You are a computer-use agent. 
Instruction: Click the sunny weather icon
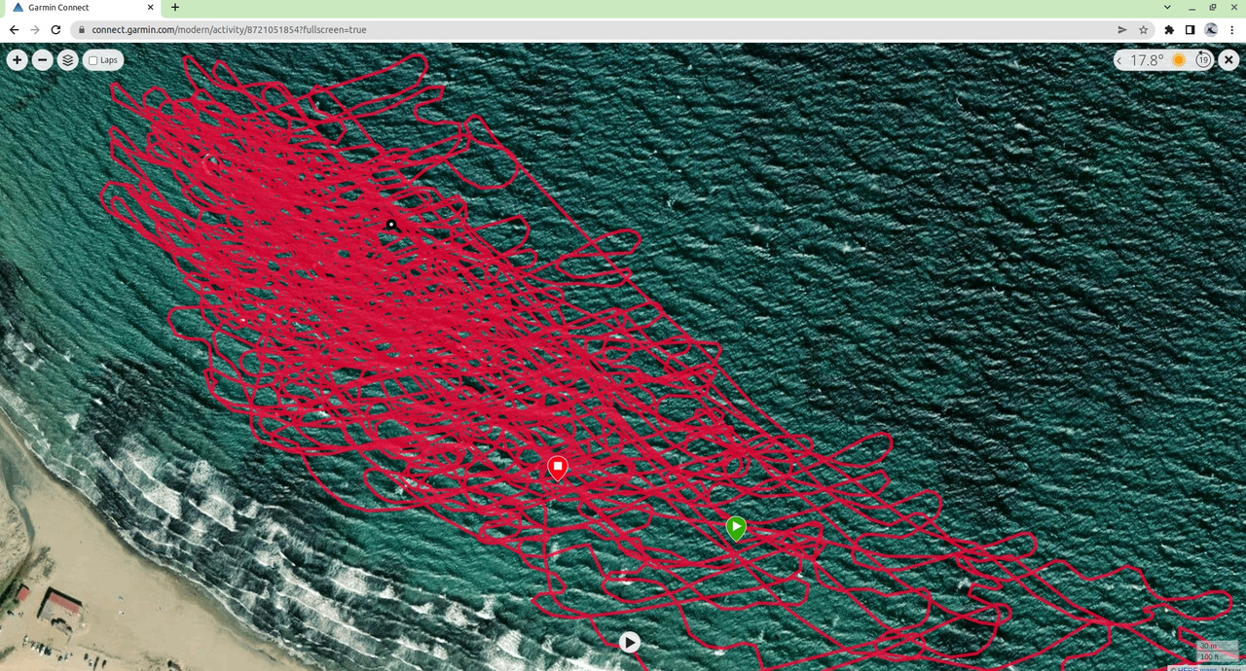pyautogui.click(x=1179, y=60)
